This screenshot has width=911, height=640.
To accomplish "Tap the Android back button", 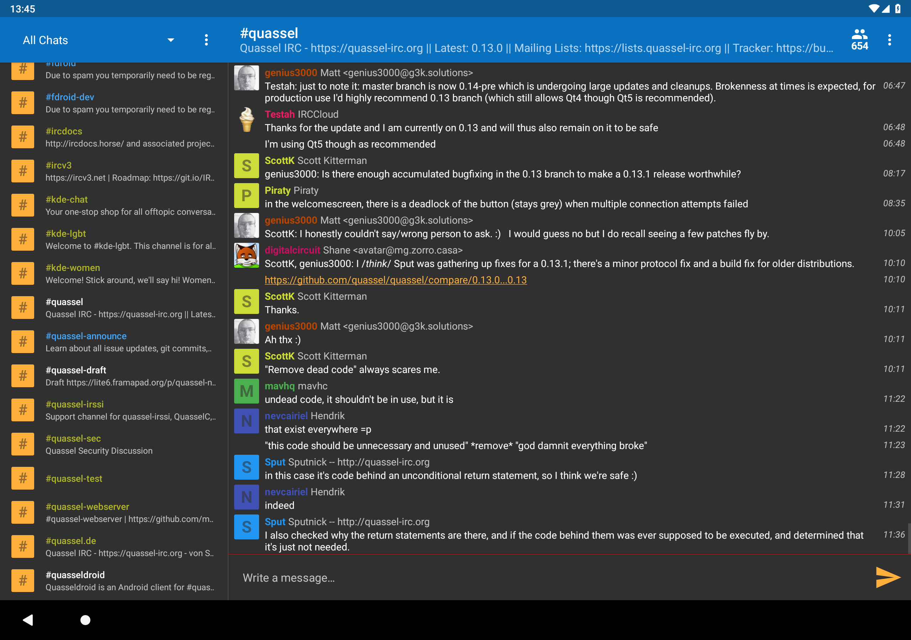I will (28, 620).
